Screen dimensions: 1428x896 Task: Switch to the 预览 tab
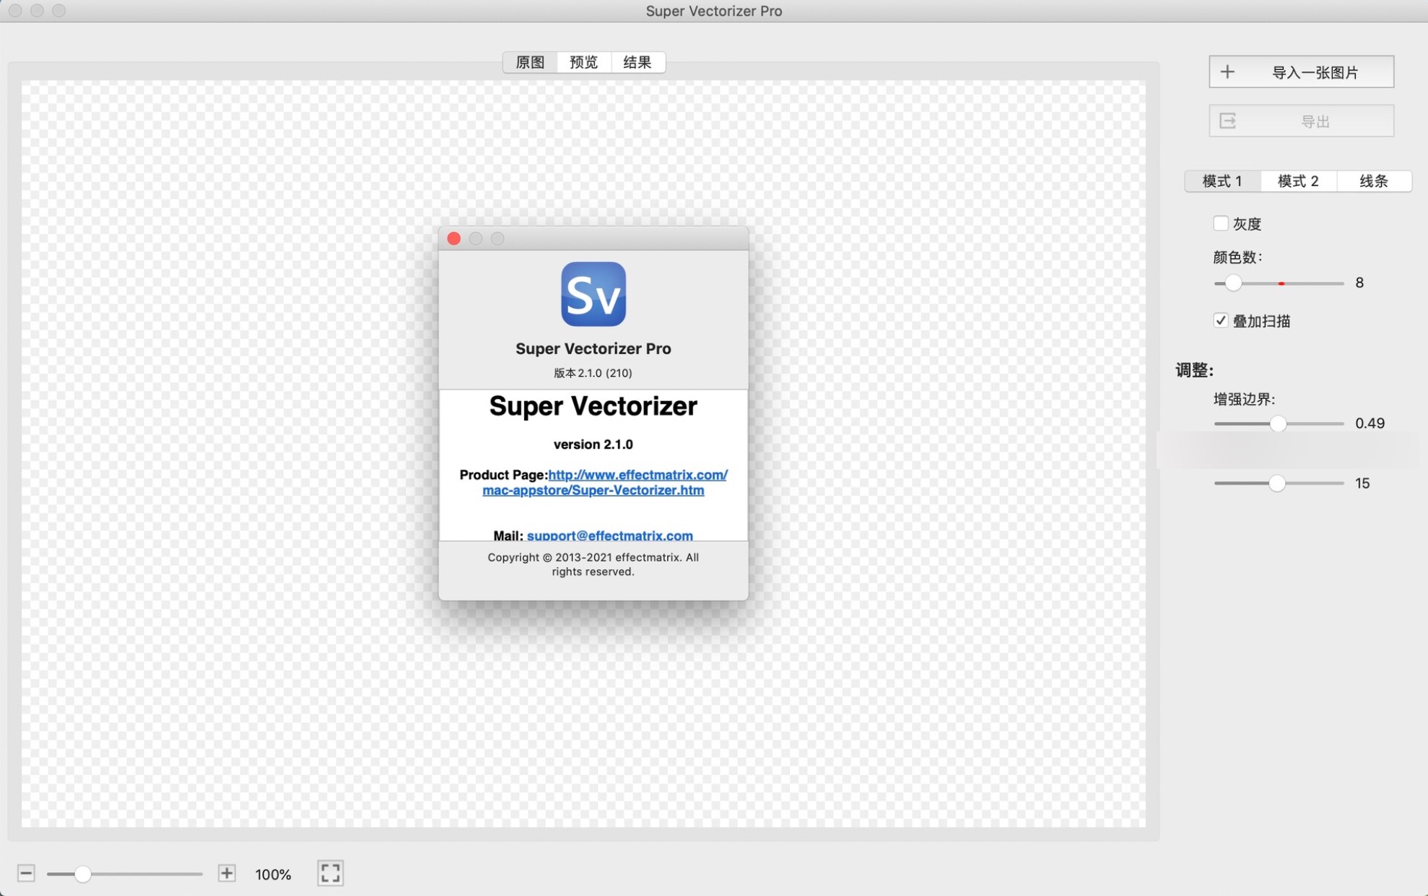[583, 63]
